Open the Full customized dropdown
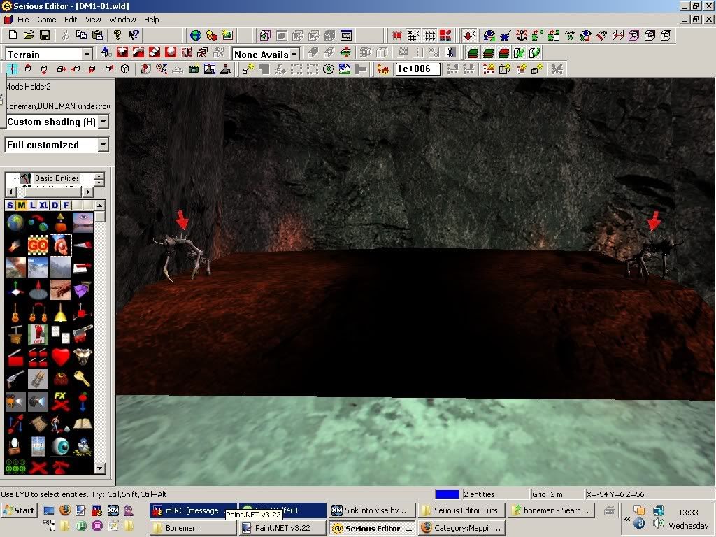Screen dimensions: 716x537 tap(103, 145)
